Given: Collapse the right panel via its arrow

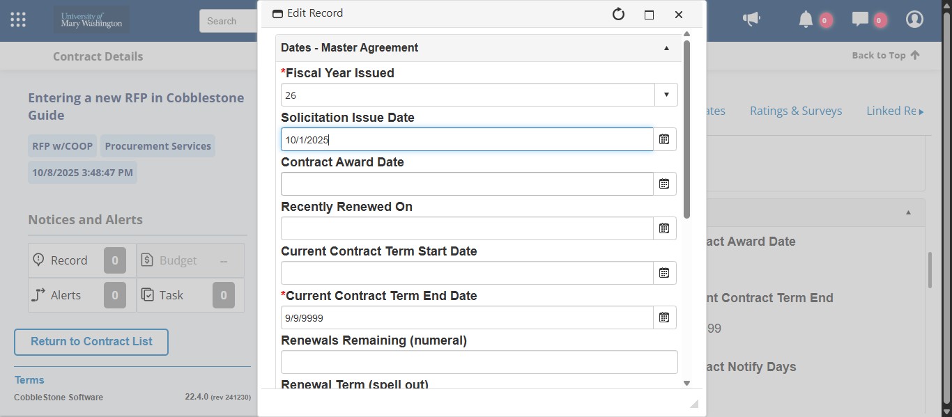Looking at the screenshot, I should (909, 212).
